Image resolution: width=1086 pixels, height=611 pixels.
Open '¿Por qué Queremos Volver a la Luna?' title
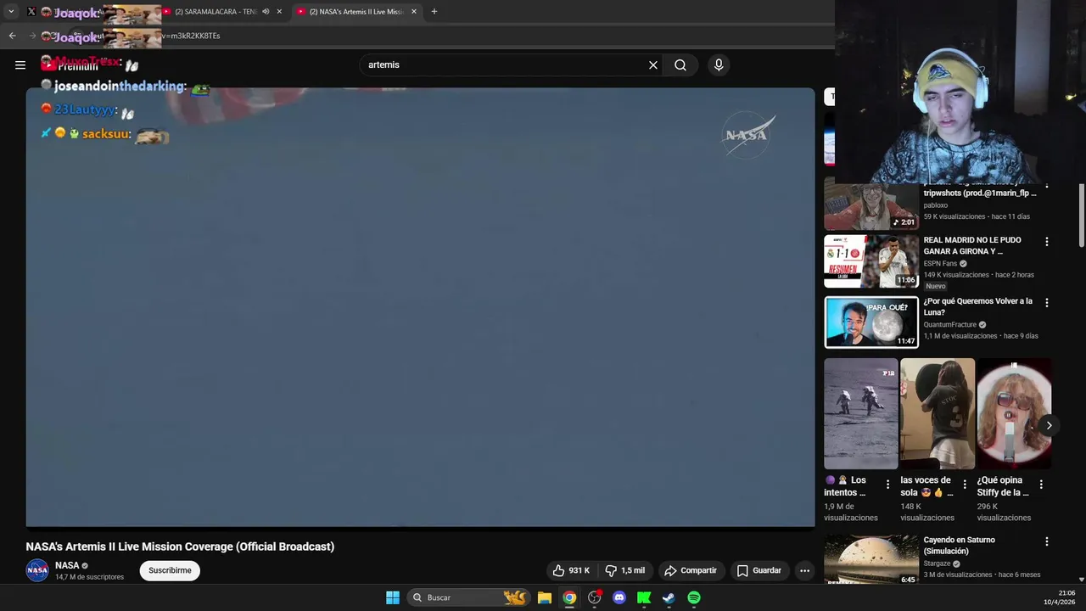click(978, 306)
